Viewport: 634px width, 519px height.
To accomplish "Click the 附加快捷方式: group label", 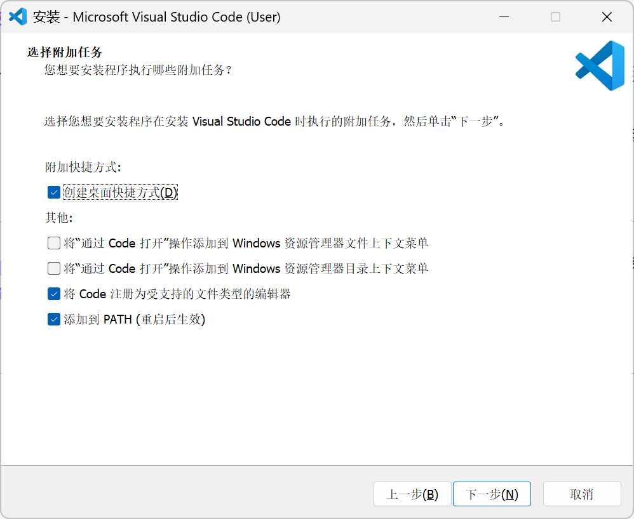I will coord(83,168).
